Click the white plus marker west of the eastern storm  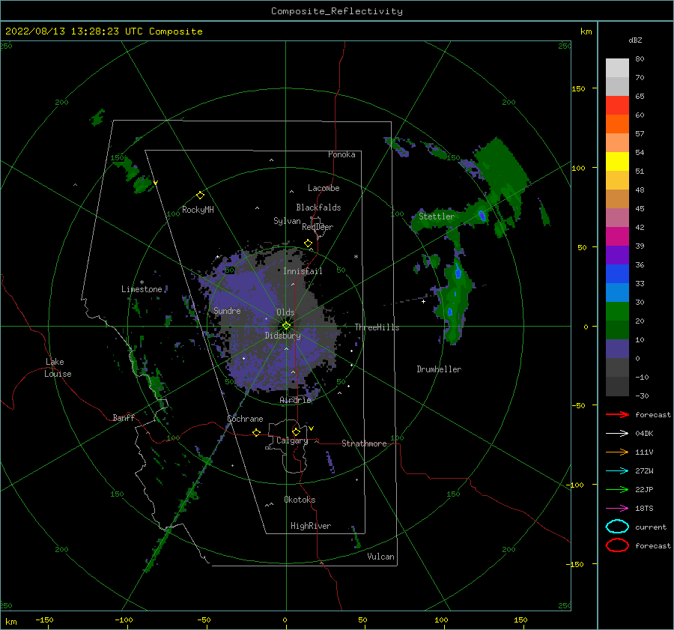click(x=423, y=301)
